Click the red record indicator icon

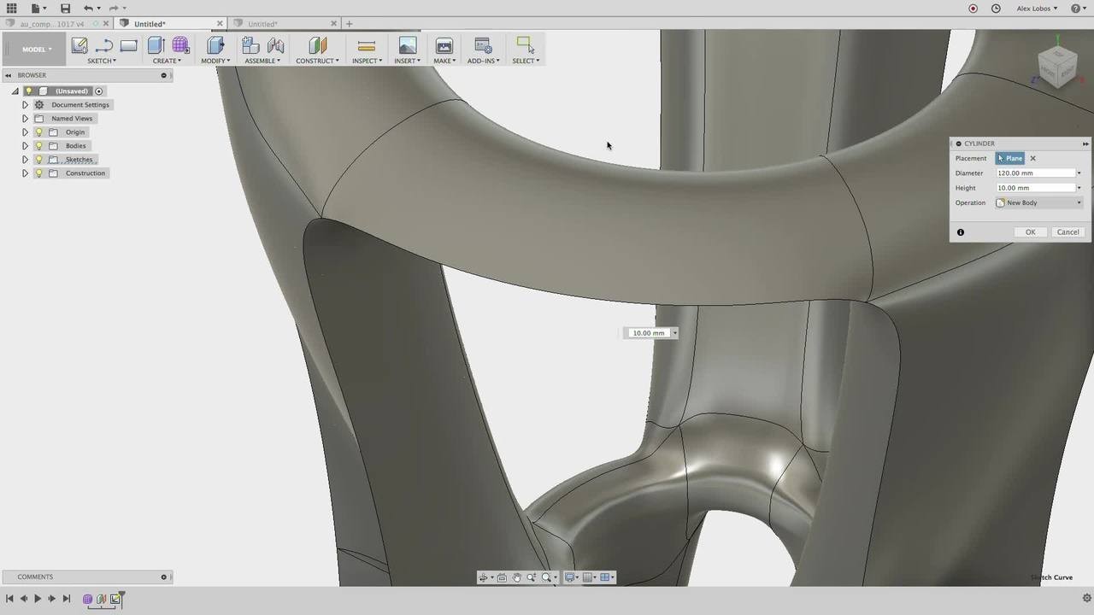pyautogui.click(x=973, y=9)
